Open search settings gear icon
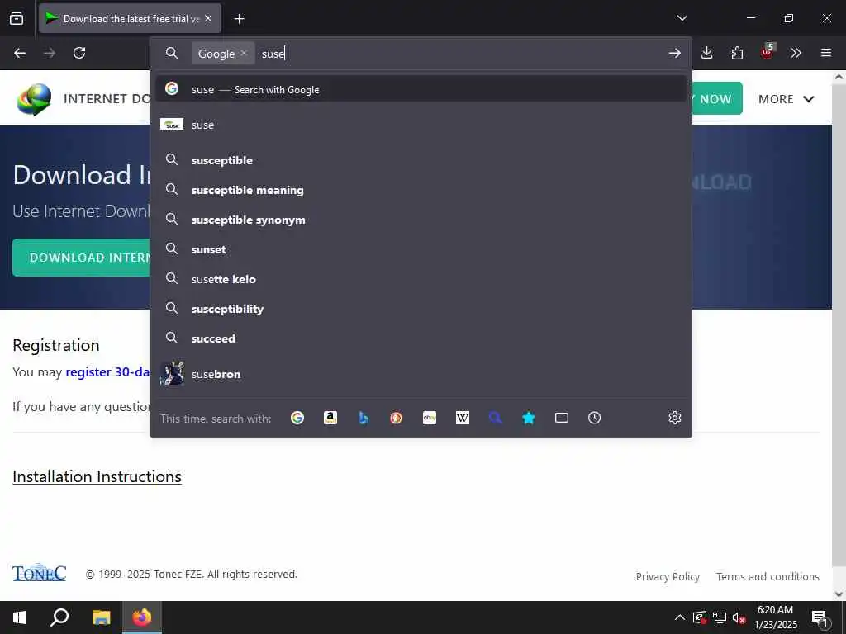 [674, 418]
